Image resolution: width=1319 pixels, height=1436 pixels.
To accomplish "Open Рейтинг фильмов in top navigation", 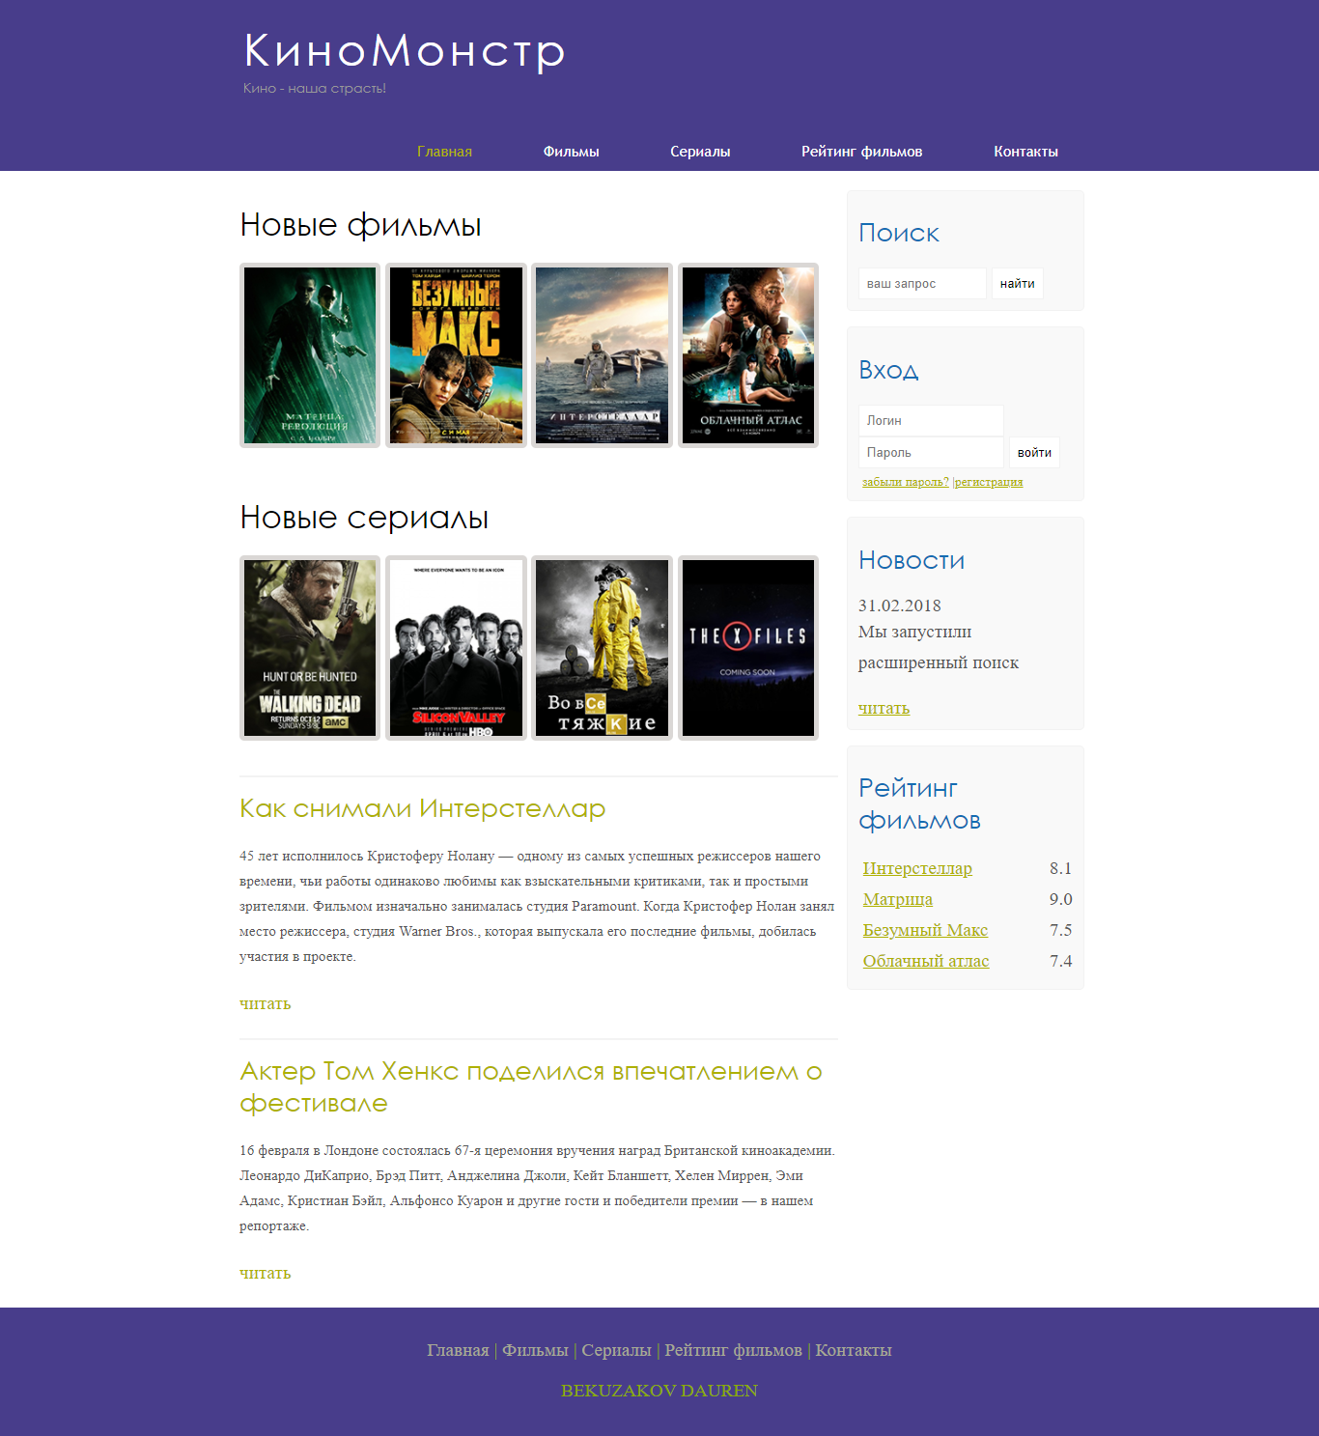I will (x=861, y=152).
